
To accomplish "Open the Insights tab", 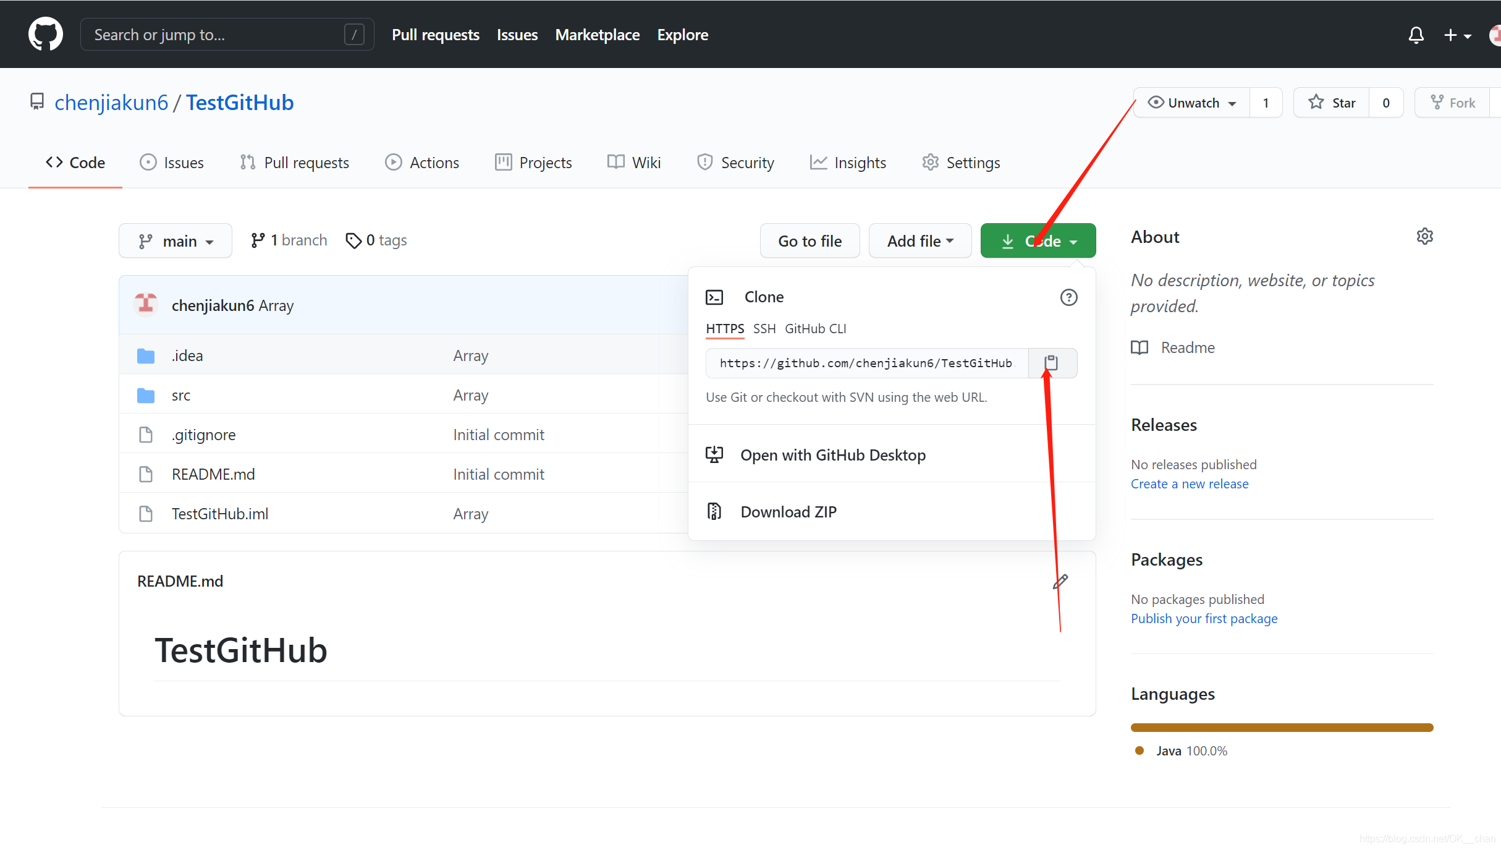I will [x=848, y=163].
